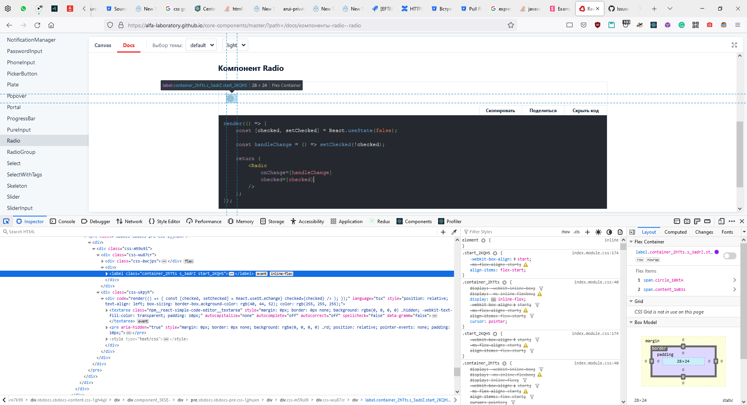
Task: Enable dark color-scheme simulation (moon icon)
Action: coord(609,232)
